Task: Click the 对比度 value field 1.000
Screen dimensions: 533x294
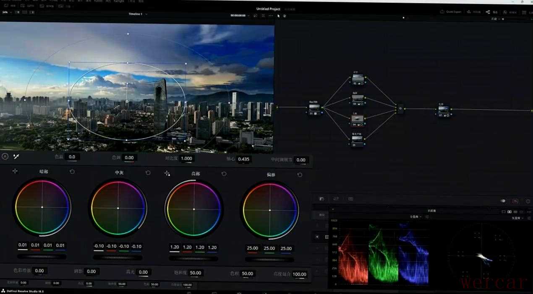Action: pos(186,158)
